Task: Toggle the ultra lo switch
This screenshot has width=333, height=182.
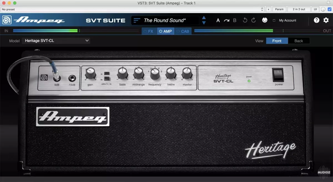Action: click(x=107, y=79)
